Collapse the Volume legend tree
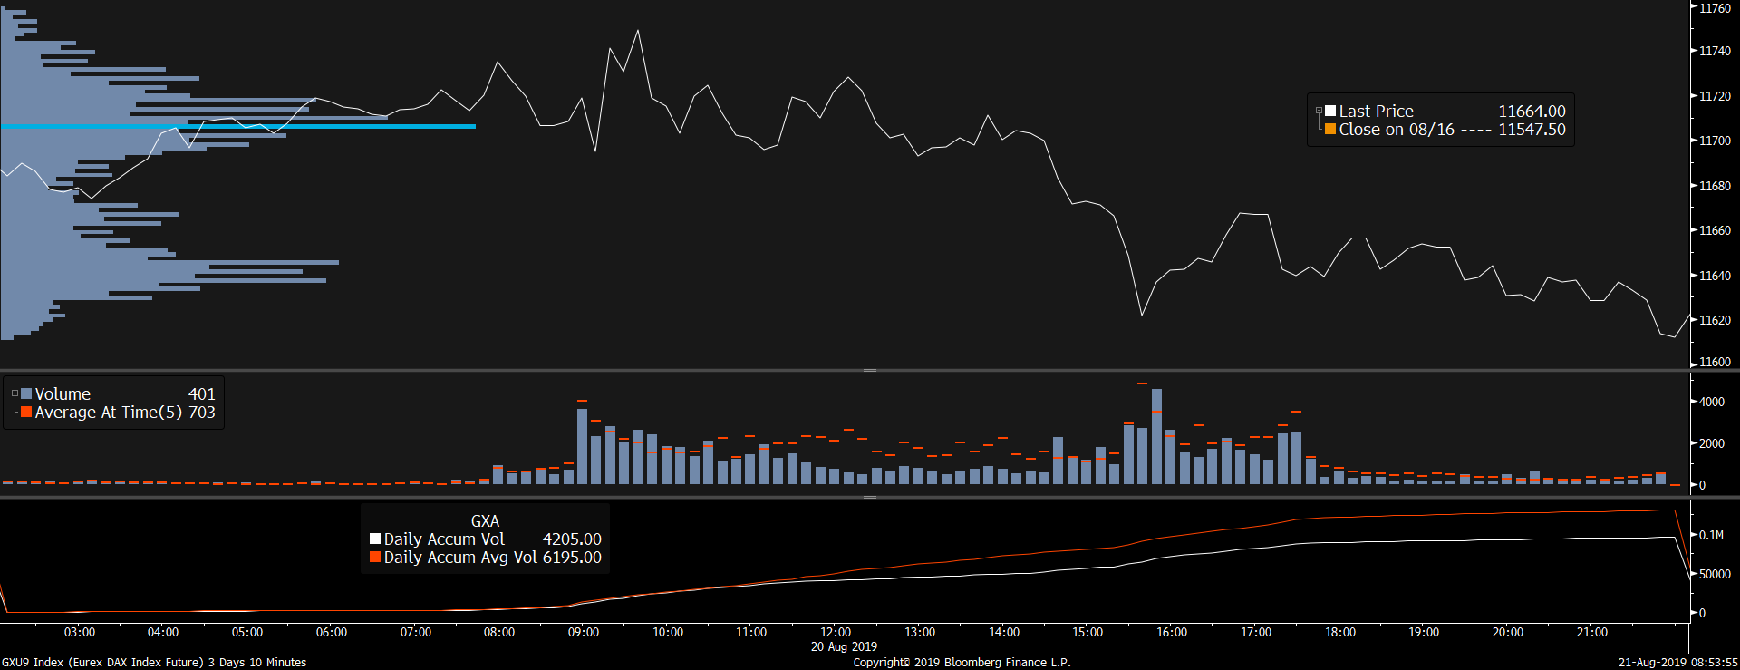Image resolution: width=1740 pixels, height=670 pixels. pos(14,393)
